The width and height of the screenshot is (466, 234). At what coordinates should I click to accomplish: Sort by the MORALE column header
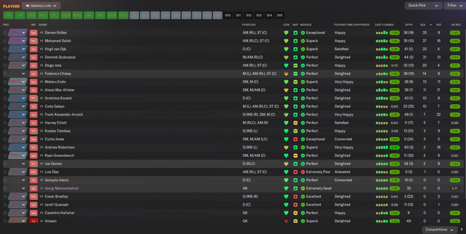point(306,25)
